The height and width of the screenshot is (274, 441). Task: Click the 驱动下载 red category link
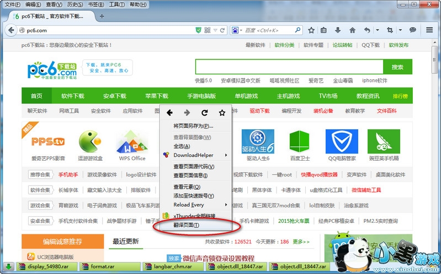pos(259,111)
